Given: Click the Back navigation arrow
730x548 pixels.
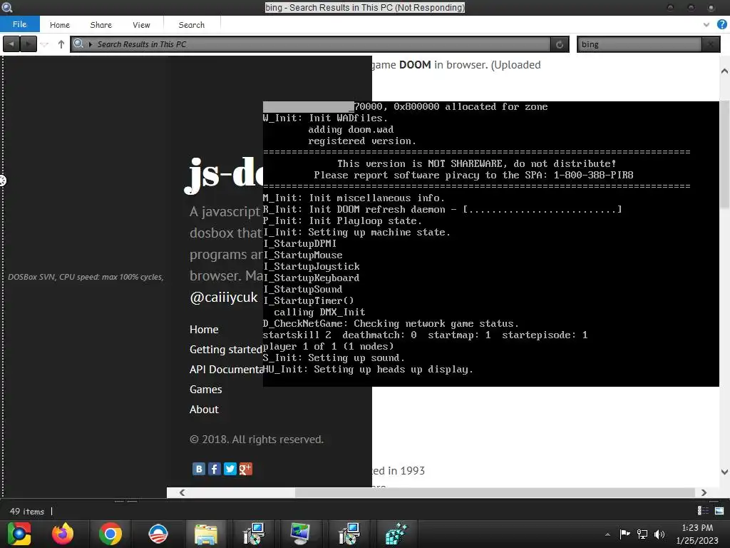Looking at the screenshot, I should 11,44.
